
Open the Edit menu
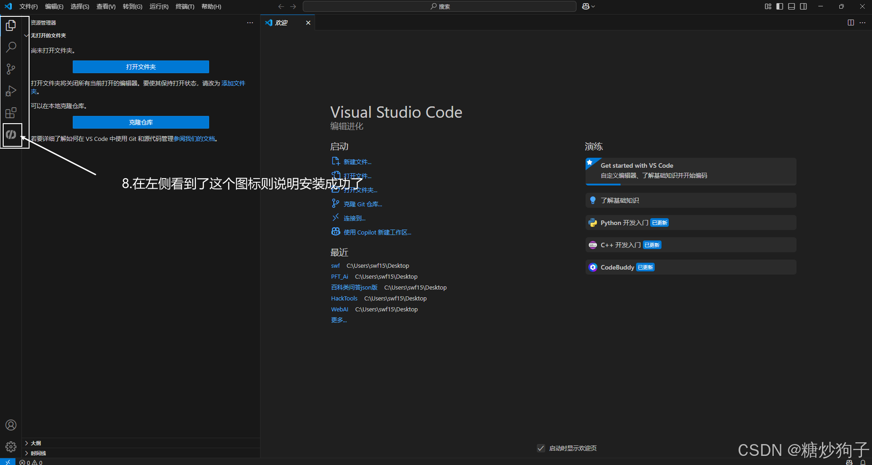pos(54,6)
